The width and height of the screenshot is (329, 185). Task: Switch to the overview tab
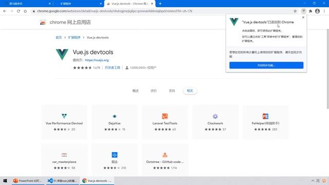click(x=136, y=91)
